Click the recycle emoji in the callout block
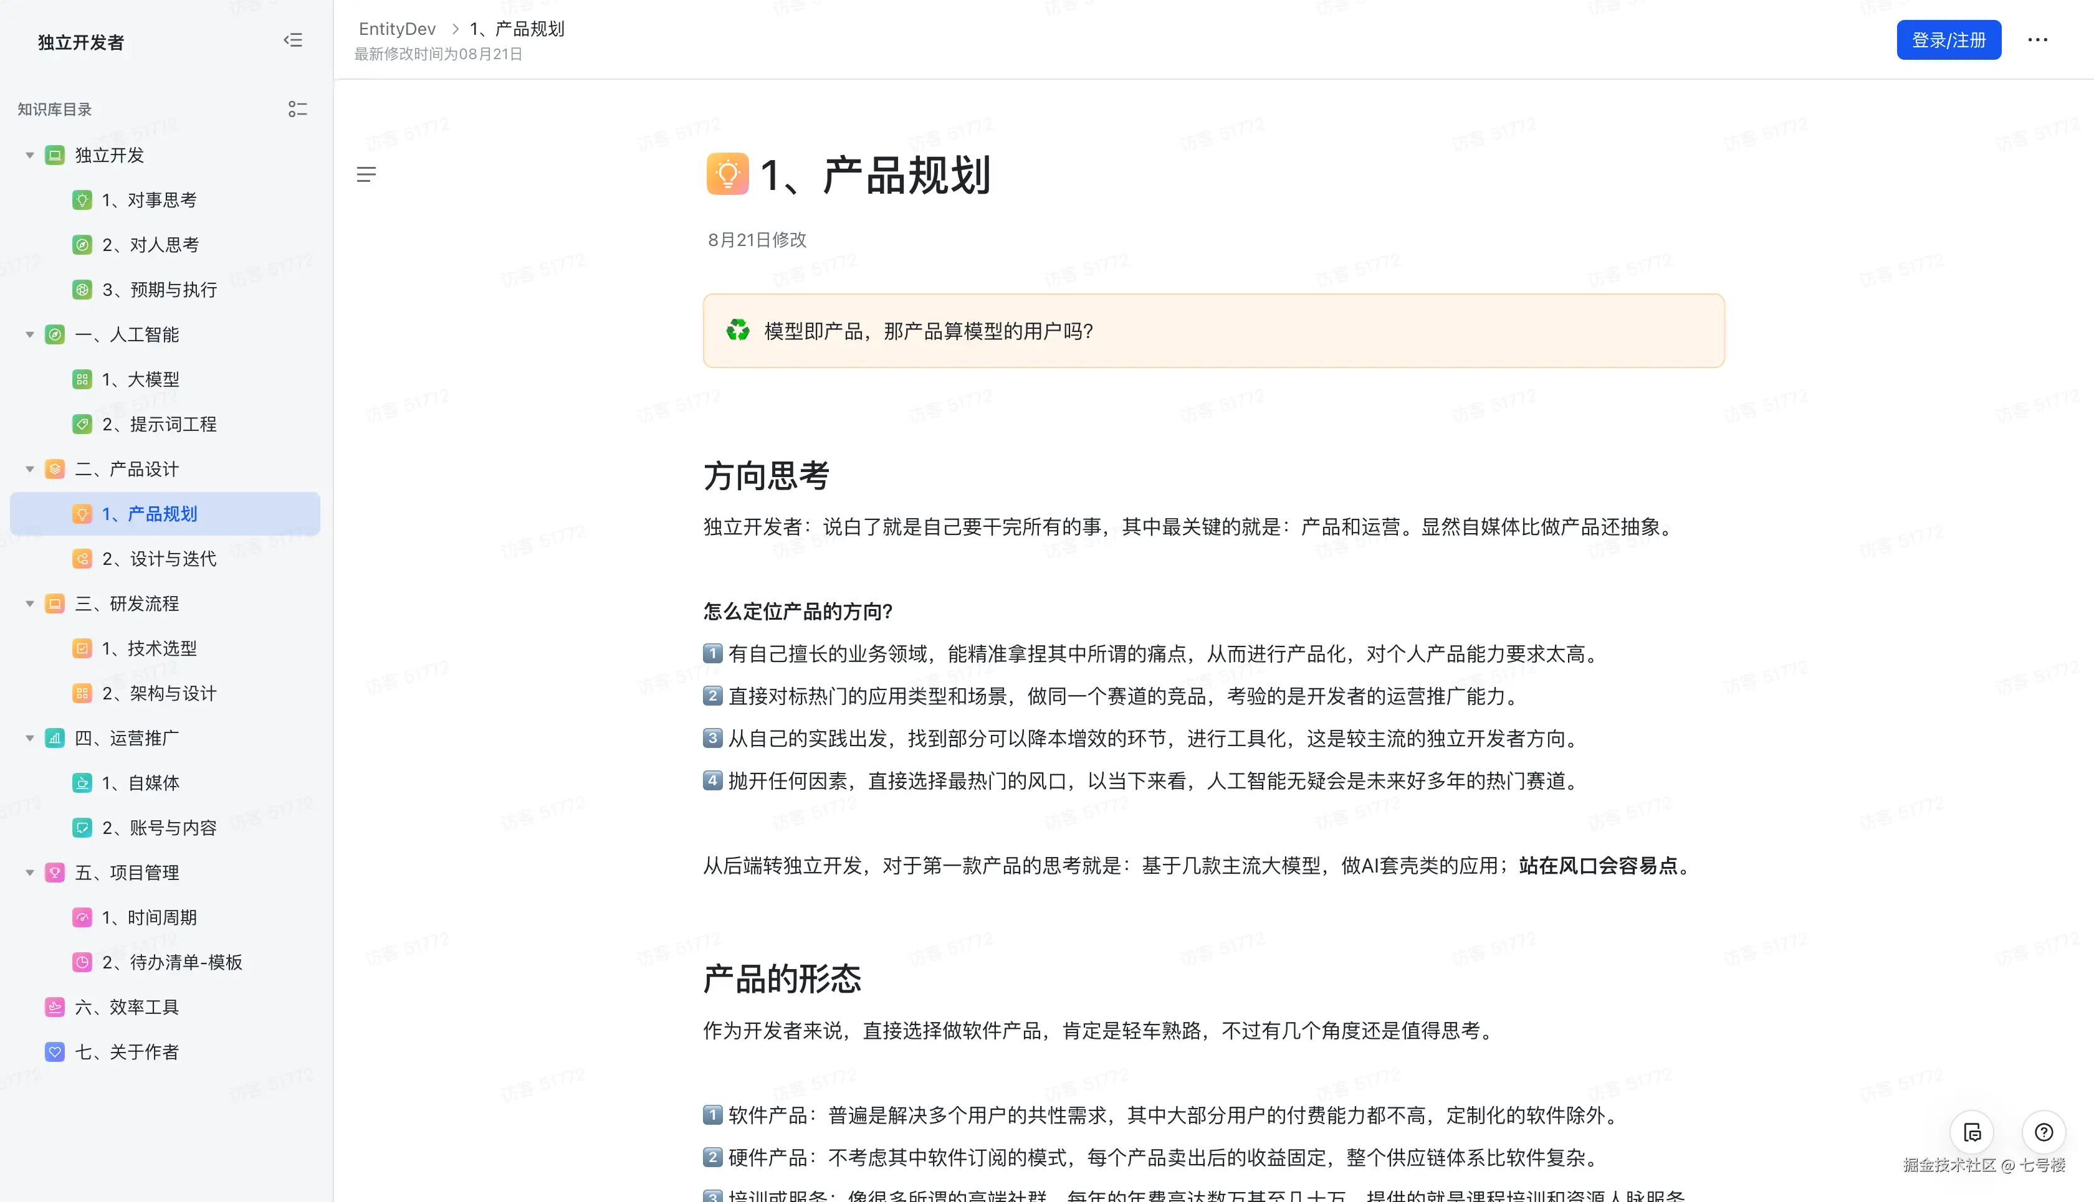The height and width of the screenshot is (1202, 2094). [x=738, y=331]
